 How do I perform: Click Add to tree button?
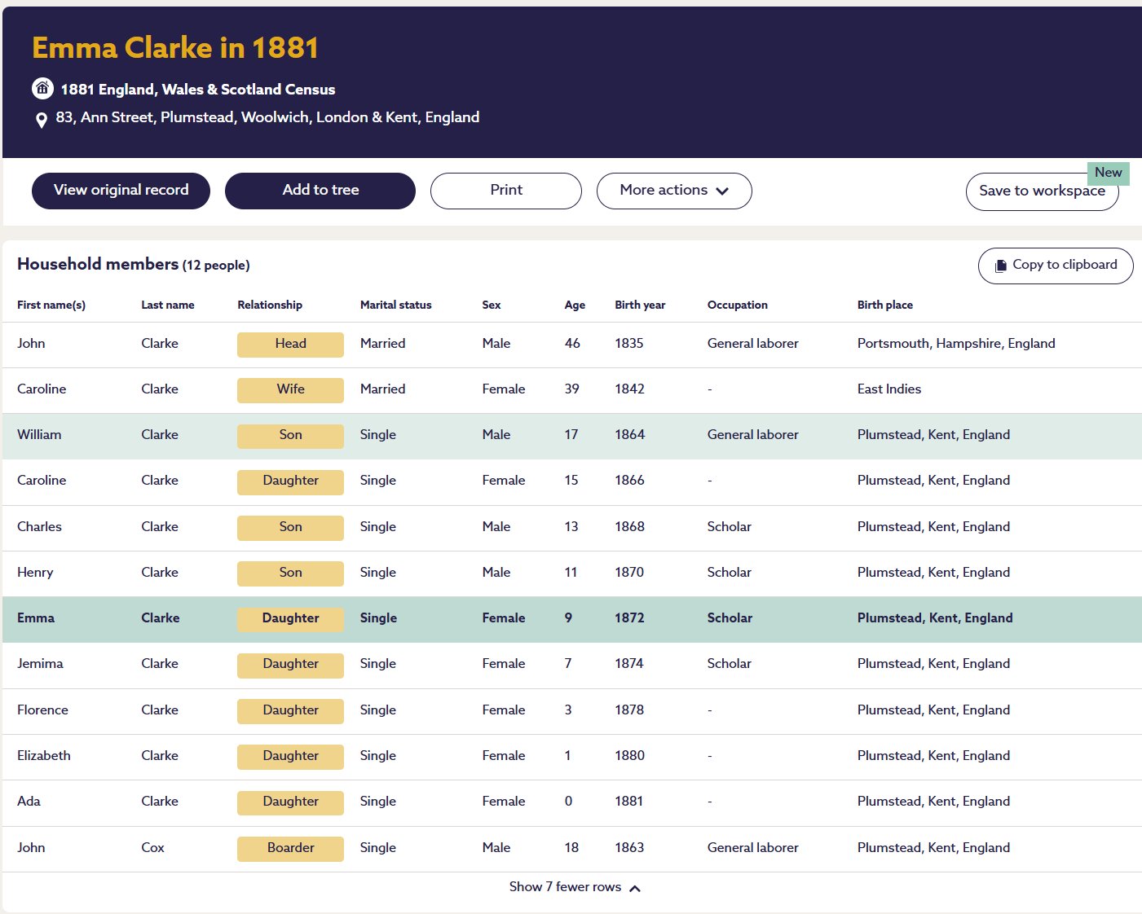(320, 191)
